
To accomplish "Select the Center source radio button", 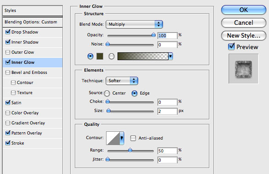I will [x=107, y=93].
